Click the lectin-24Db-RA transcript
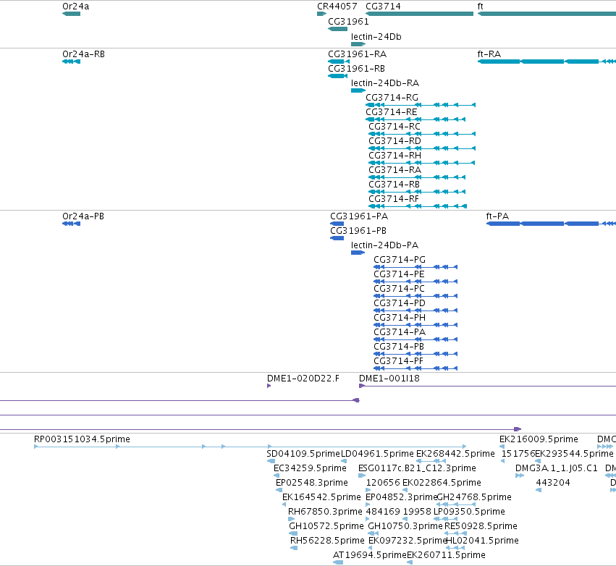616x566 pixels. point(358,90)
